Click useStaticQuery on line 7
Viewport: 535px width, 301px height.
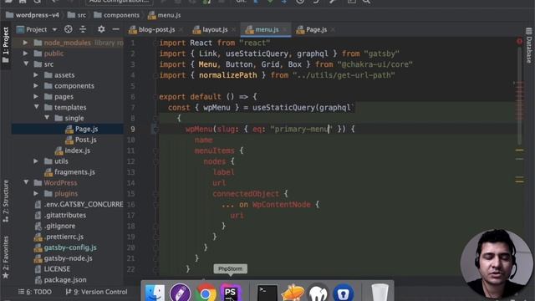coord(284,108)
